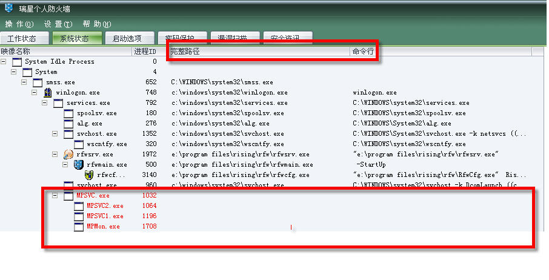Collapse the rfwsrv.exe tree node
Screen dimensions: 549x280
[55, 155]
